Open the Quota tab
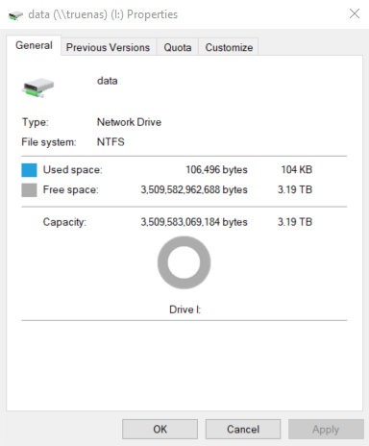The width and height of the screenshot is (369, 446). tap(178, 47)
